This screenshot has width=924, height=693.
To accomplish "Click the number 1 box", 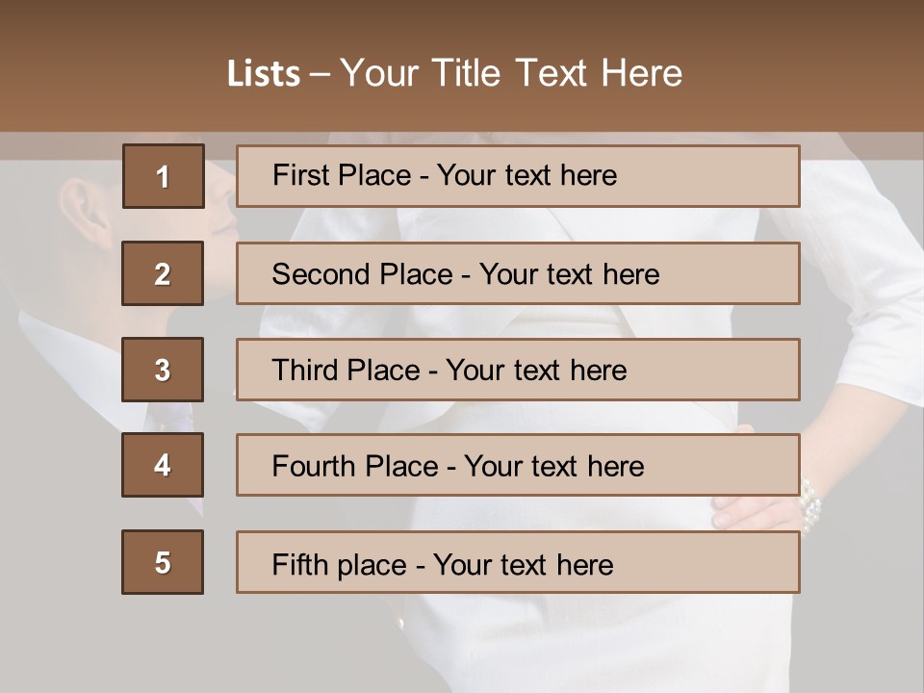I will [163, 176].
